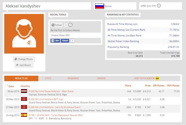Image resolution: width=186 pixels, height=125 pixels.
Task: Click Popularity Ranking row
Action: tap(143, 47)
